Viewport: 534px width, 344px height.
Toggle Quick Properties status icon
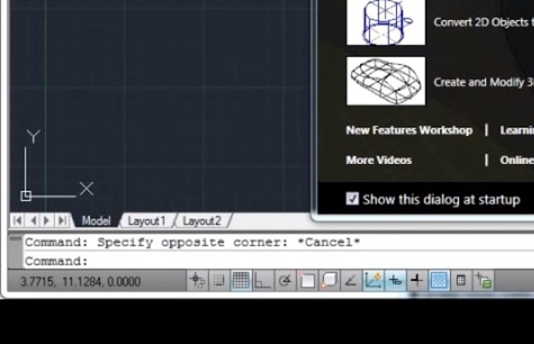tap(461, 281)
